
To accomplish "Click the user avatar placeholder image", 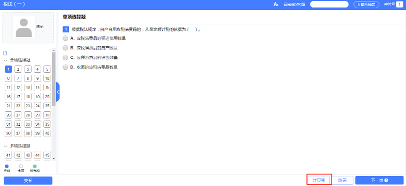I will [24, 26].
